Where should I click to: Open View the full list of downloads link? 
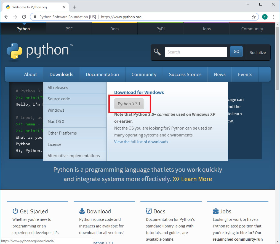(141, 142)
